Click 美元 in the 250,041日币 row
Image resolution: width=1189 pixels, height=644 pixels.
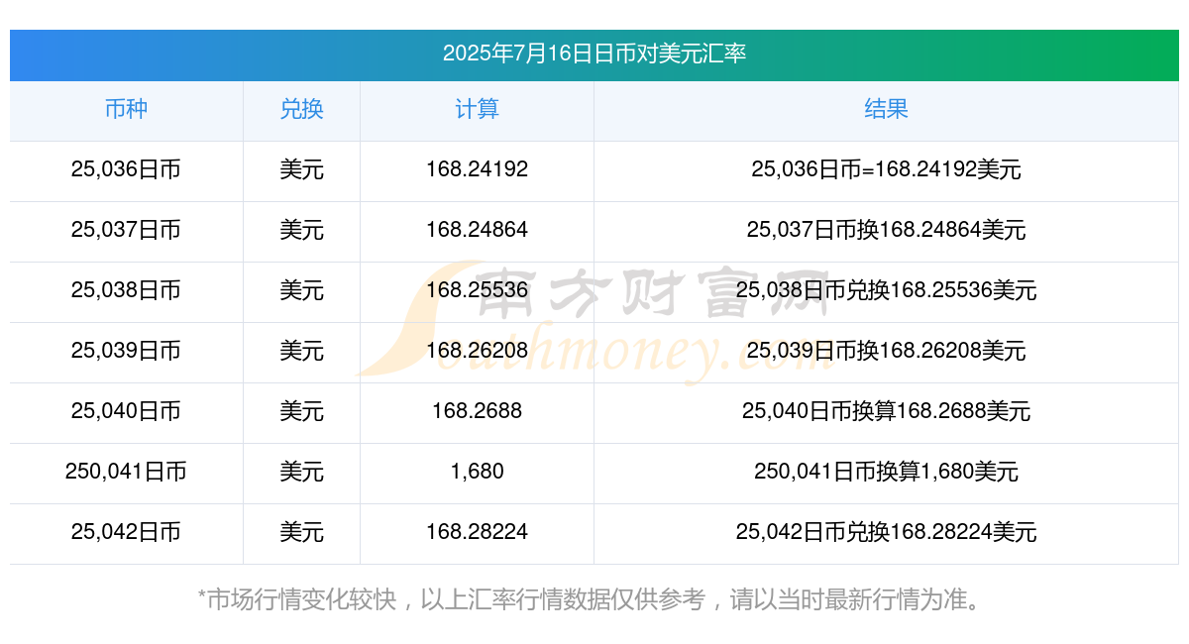tap(301, 472)
